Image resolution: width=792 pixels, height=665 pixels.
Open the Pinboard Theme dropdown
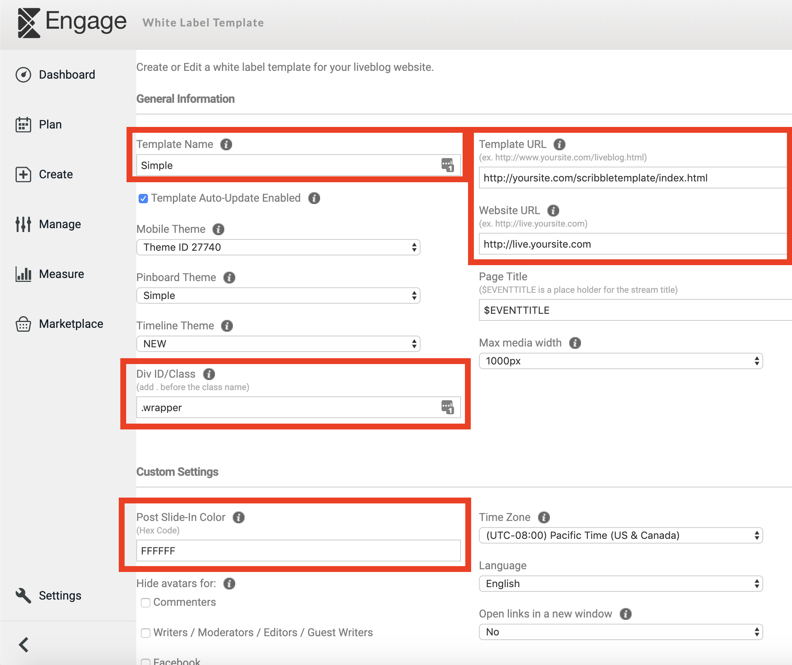point(278,296)
